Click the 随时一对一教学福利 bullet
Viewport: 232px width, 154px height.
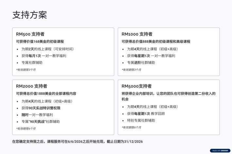tap(37, 115)
